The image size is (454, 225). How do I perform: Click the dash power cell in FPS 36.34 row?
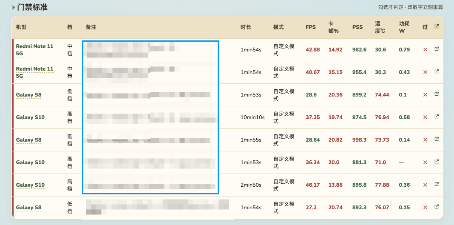pos(401,163)
